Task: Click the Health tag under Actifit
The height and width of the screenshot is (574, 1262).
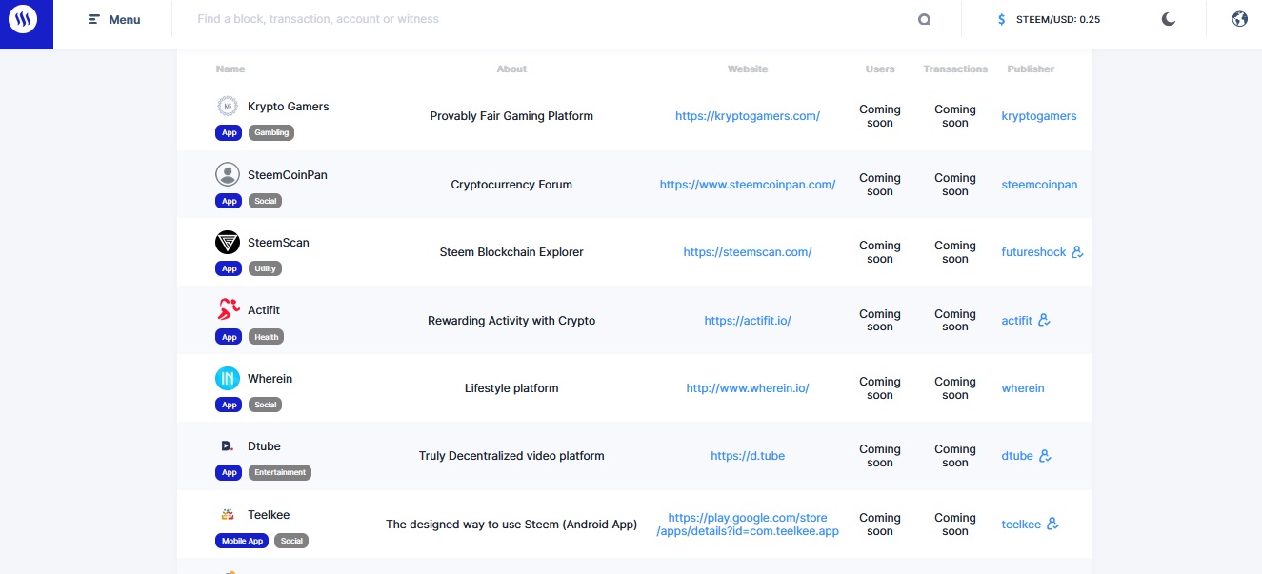Action: pos(267,337)
